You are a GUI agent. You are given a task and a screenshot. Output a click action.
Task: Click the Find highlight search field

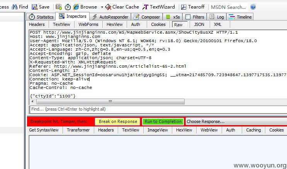[x=158, y=109]
